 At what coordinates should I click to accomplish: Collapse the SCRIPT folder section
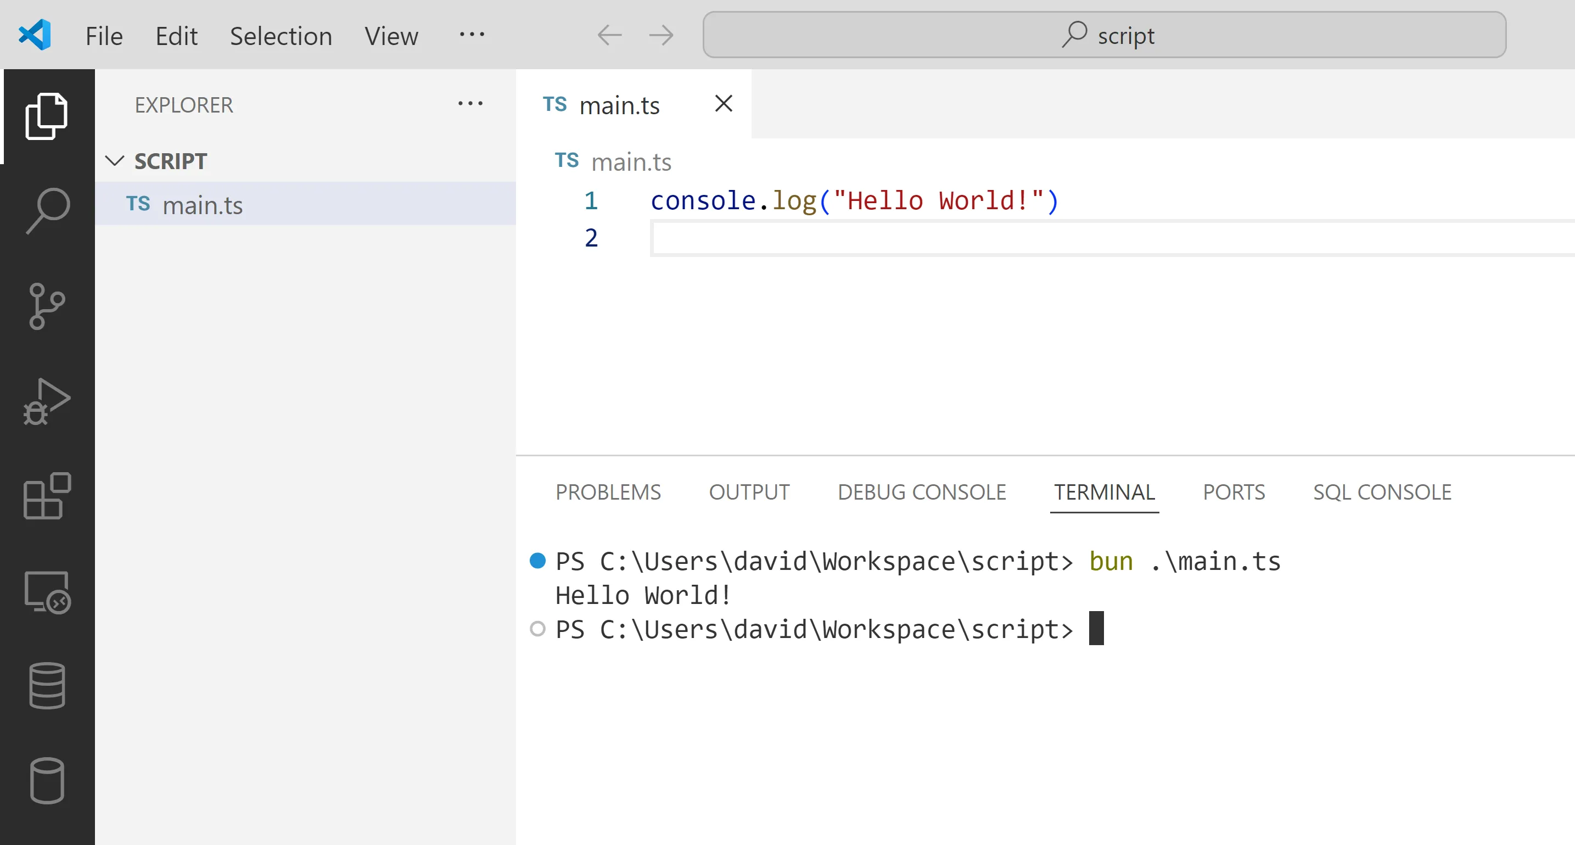point(115,161)
